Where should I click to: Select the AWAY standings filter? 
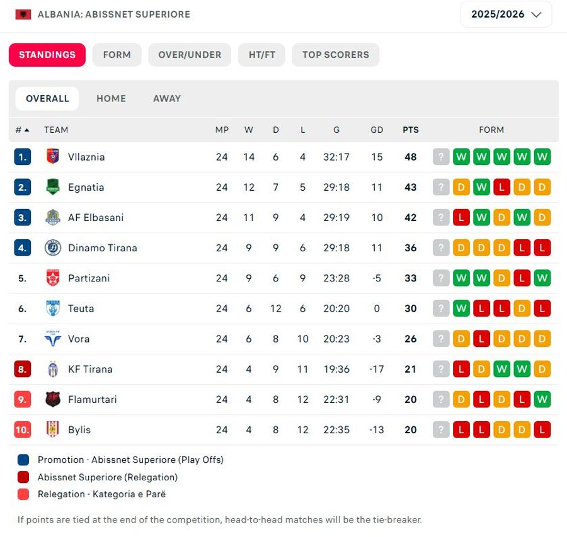point(167,98)
